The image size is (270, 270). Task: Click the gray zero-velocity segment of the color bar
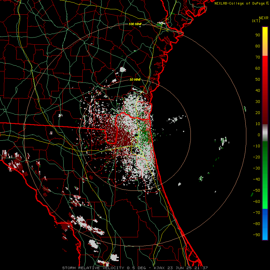click(265, 133)
